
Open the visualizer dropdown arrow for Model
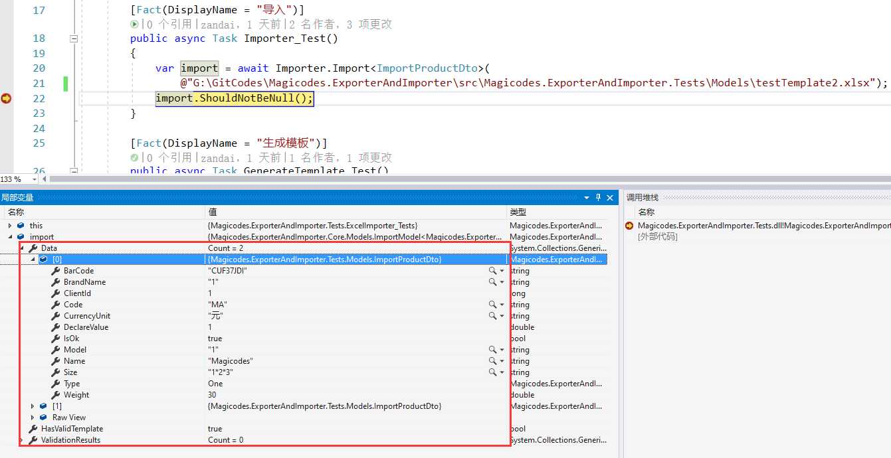click(502, 350)
